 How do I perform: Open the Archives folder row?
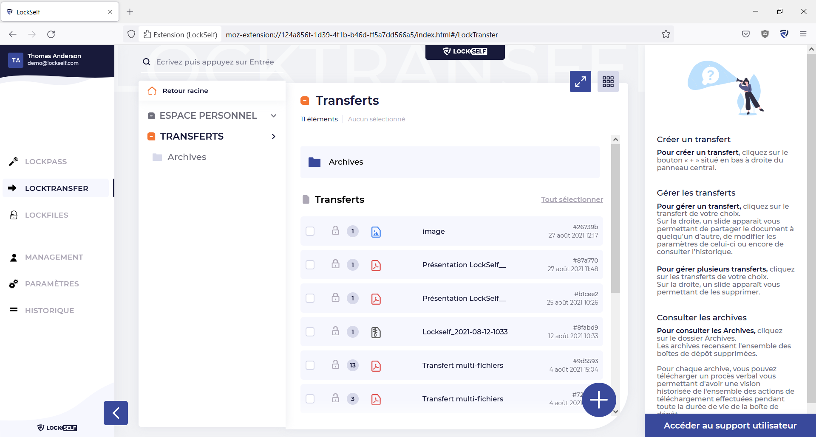pos(450,162)
